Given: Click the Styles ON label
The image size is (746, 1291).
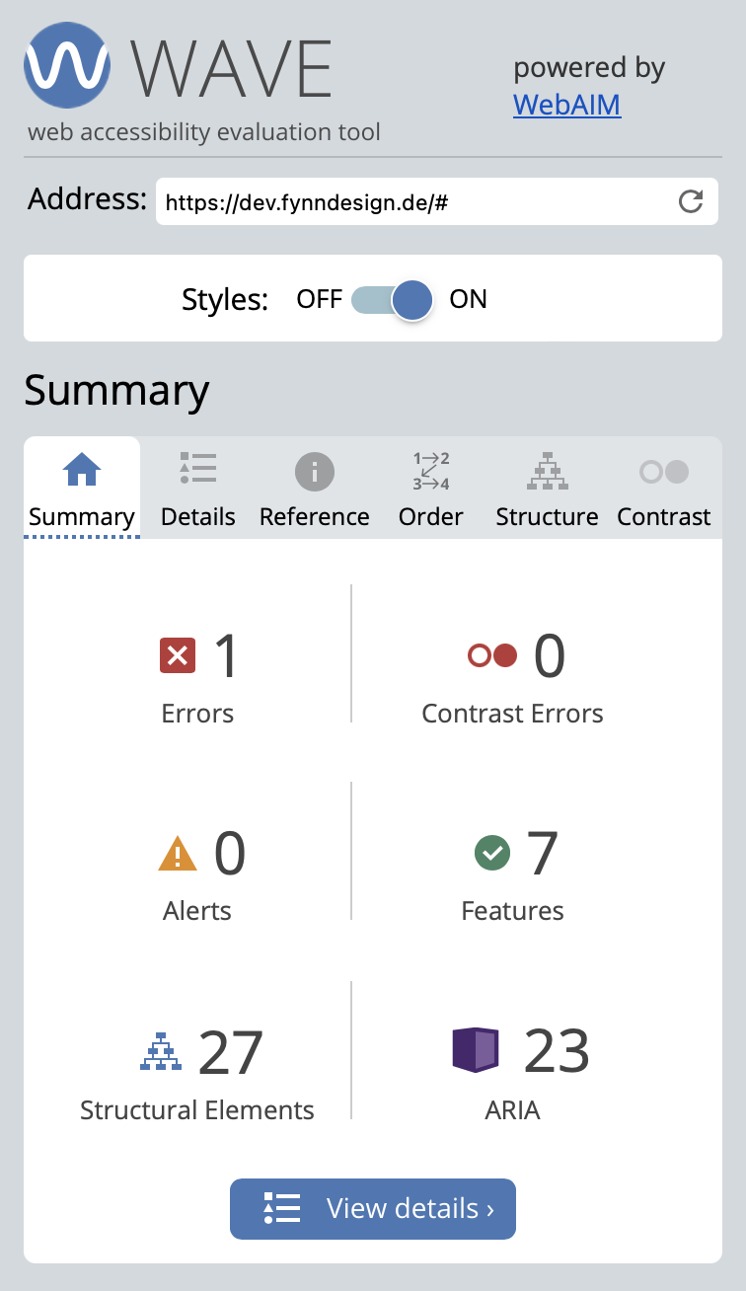Looking at the screenshot, I should click(x=468, y=299).
